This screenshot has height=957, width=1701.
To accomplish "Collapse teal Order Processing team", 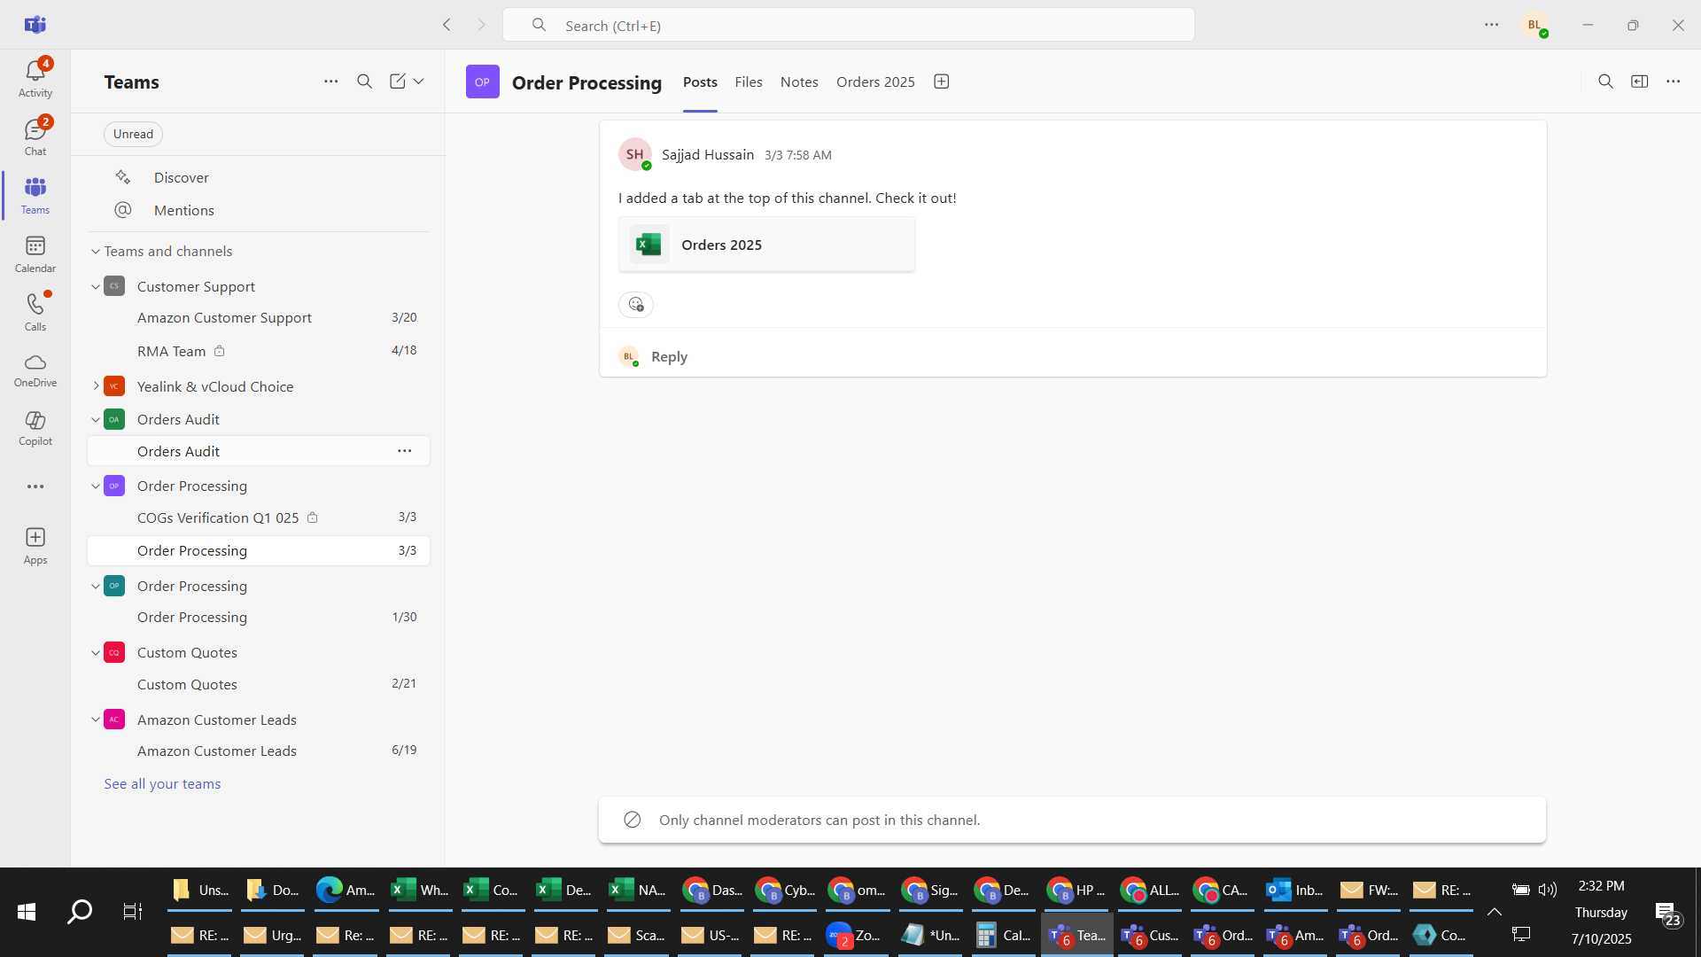I will 96,587.
